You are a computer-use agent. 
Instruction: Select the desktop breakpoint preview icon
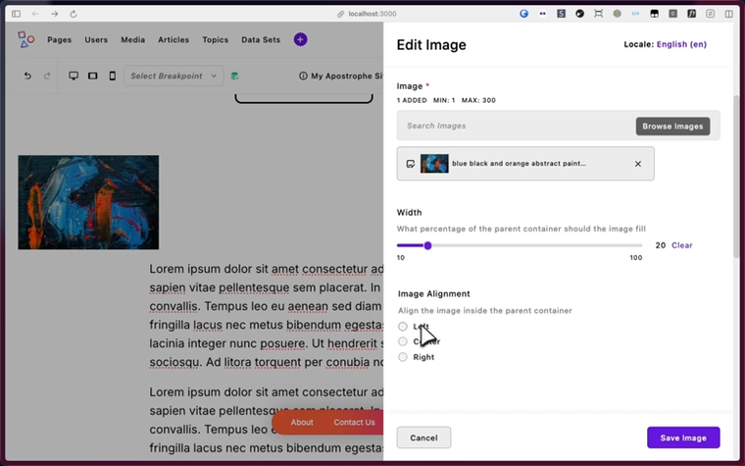pos(74,76)
